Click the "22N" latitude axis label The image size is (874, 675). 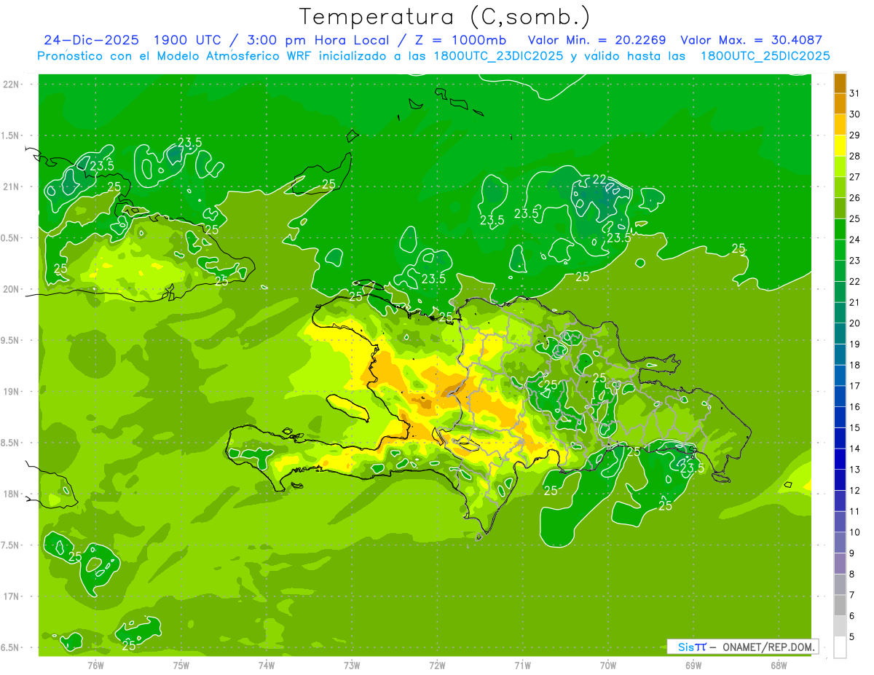pyautogui.click(x=11, y=84)
